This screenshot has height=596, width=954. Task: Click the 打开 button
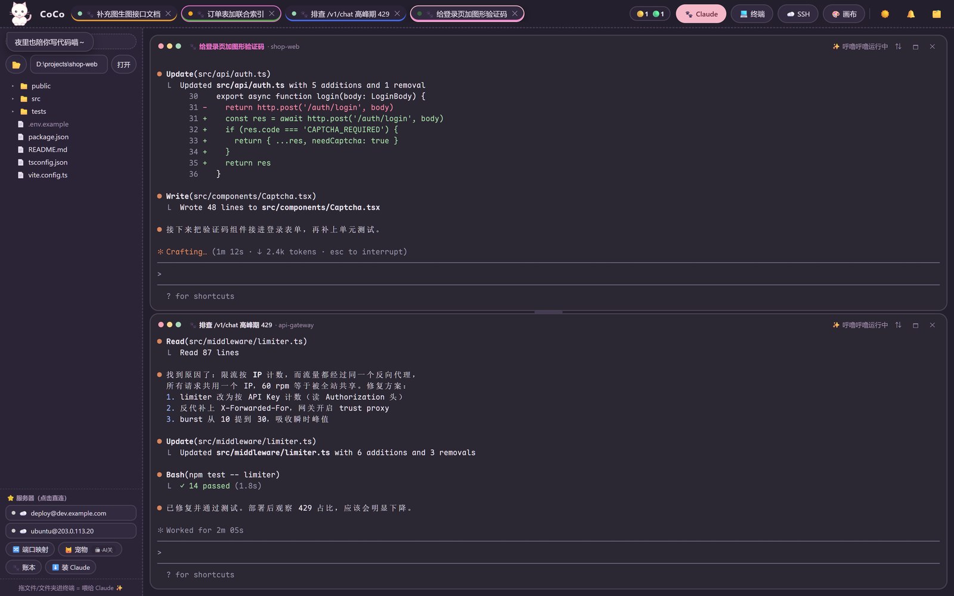(124, 64)
